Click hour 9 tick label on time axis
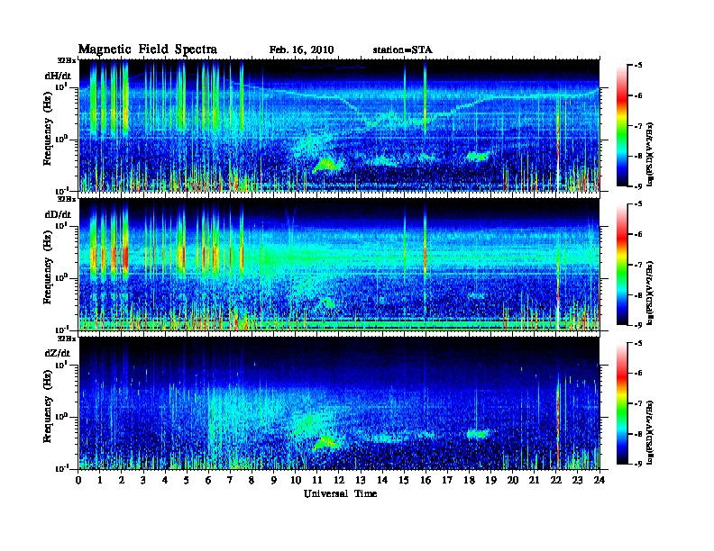714x551 pixels. (274, 480)
